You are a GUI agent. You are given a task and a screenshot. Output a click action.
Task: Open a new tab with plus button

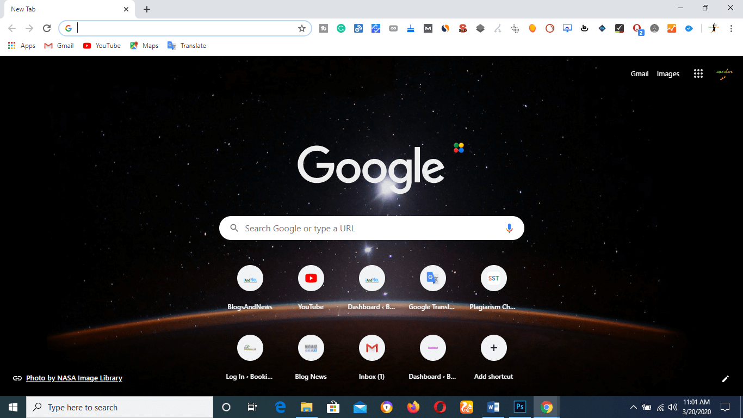[147, 9]
